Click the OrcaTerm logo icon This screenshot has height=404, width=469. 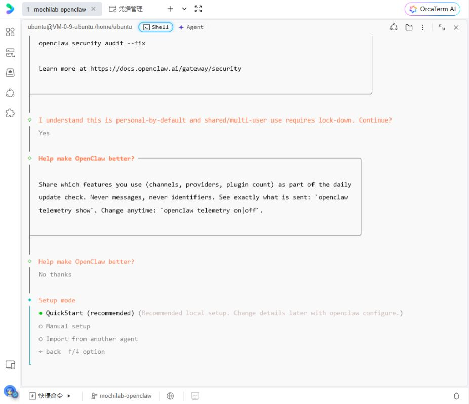coord(10,9)
